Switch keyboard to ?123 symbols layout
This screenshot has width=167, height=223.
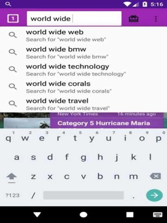[x=13, y=196]
